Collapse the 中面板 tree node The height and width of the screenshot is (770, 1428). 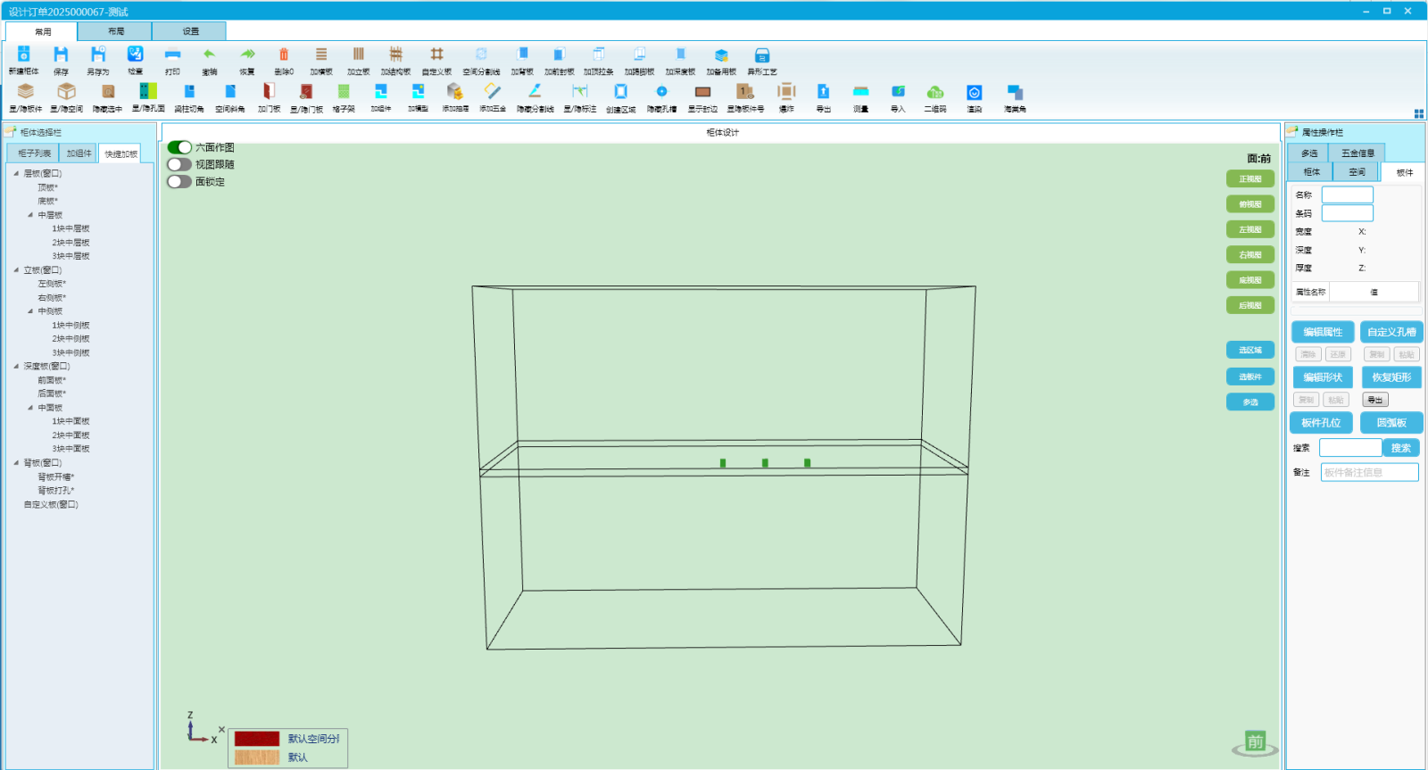pyautogui.click(x=30, y=408)
